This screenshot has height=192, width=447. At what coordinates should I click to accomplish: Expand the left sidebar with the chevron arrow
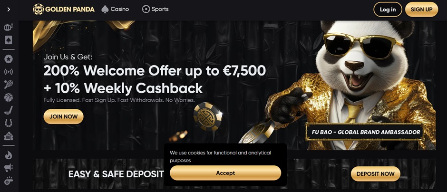tap(9, 10)
